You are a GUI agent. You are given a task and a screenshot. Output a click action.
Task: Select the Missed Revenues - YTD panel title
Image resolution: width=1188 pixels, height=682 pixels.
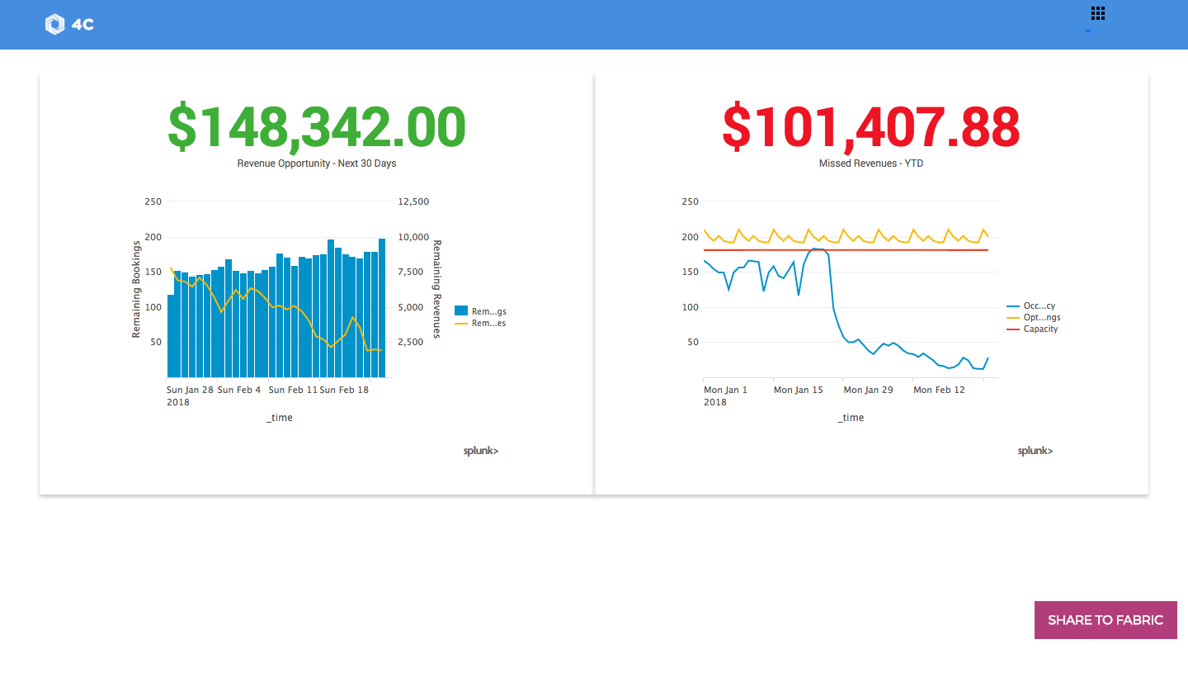click(870, 163)
